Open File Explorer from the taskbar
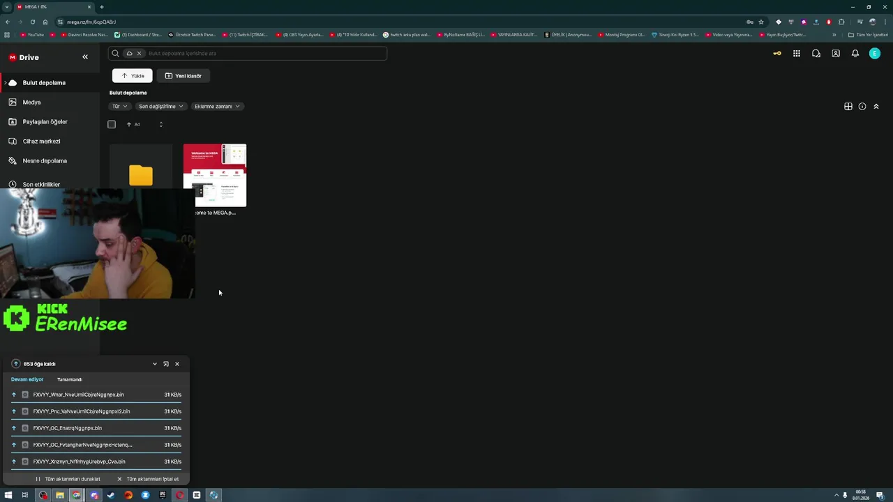 pyautogui.click(x=60, y=495)
